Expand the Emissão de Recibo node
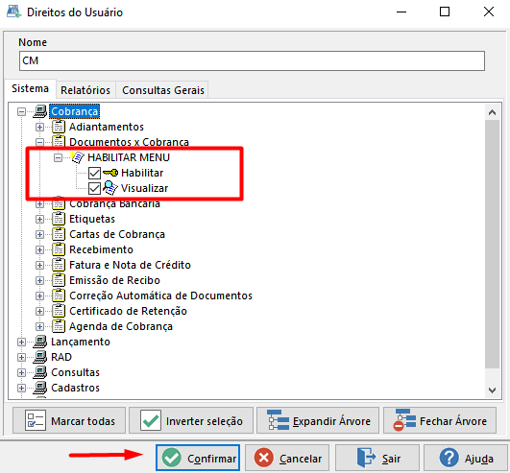This screenshot has height=473, width=510. click(39, 281)
